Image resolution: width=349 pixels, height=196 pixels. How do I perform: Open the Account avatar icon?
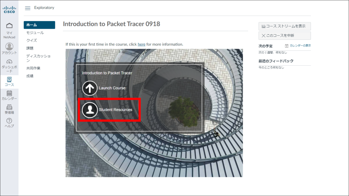9,46
